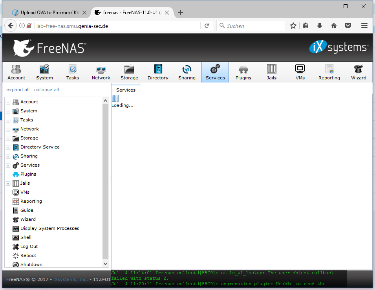Click the FreeNAS logo
The image size is (375, 290).
tap(49, 48)
